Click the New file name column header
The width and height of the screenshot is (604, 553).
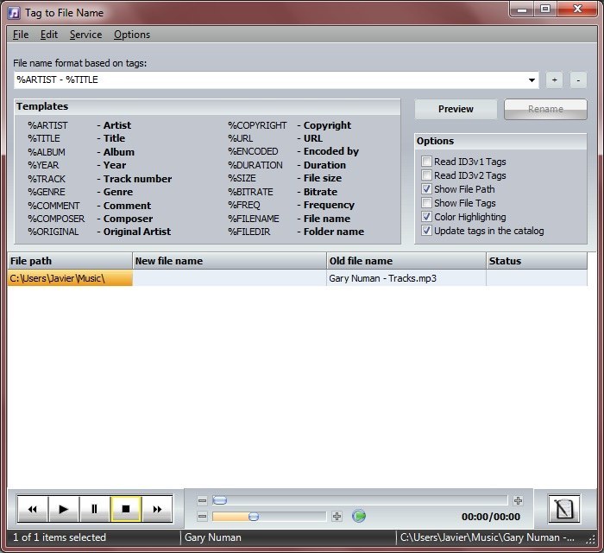click(230, 261)
